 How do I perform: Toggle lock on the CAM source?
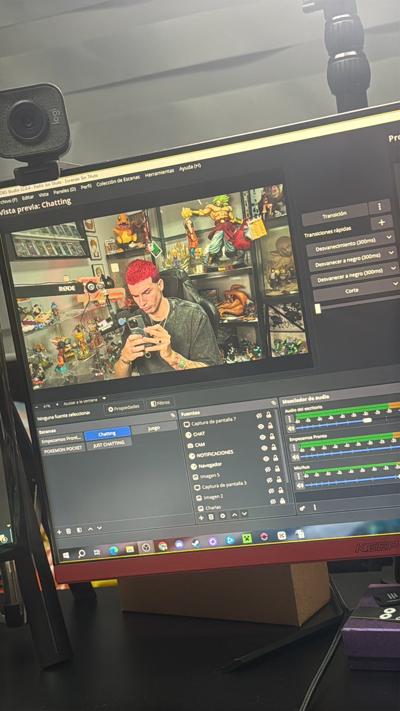pos(272,436)
